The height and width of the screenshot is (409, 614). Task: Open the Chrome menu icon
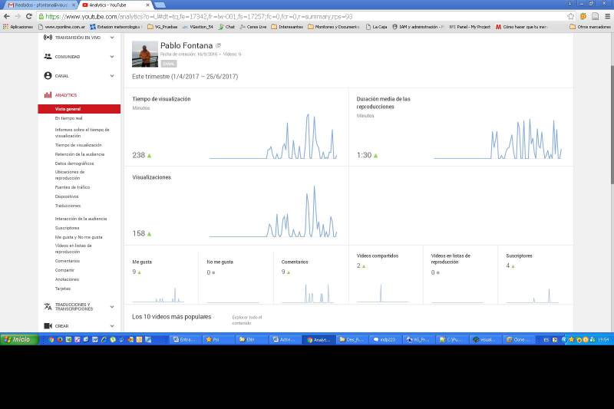click(607, 16)
